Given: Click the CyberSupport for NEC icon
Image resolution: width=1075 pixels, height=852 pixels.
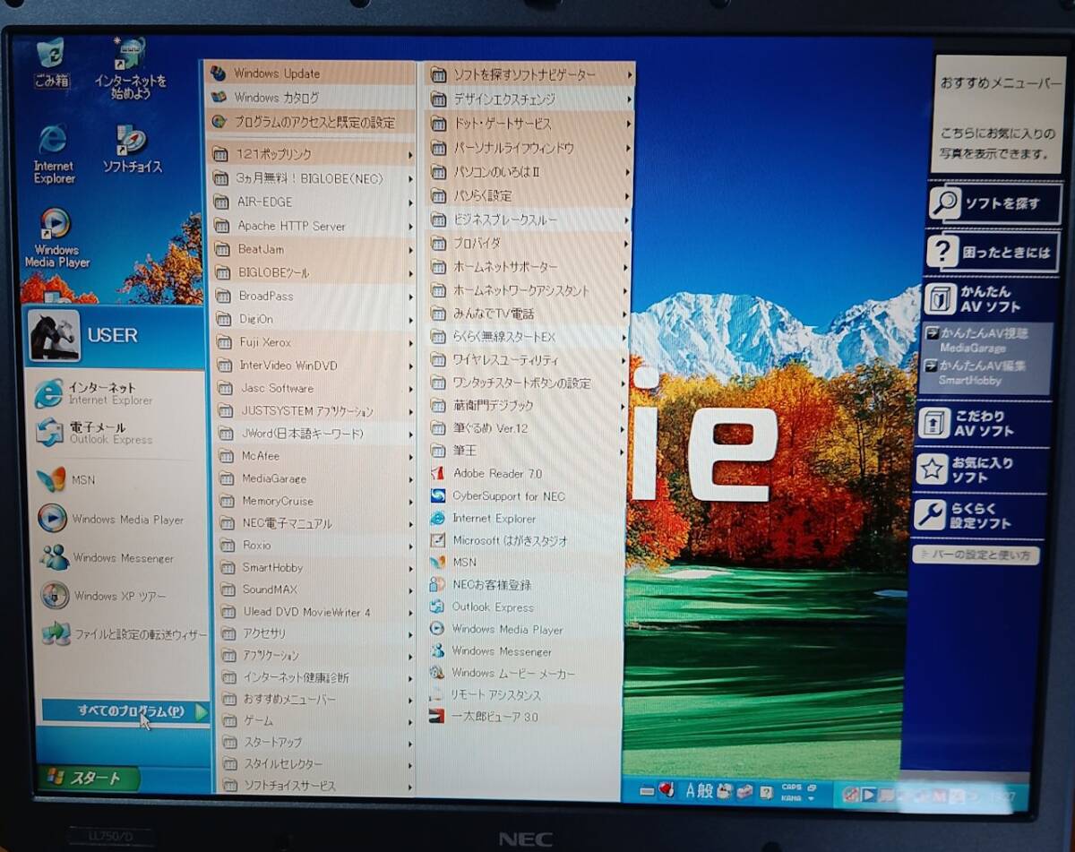Looking at the screenshot, I should pos(437,495).
